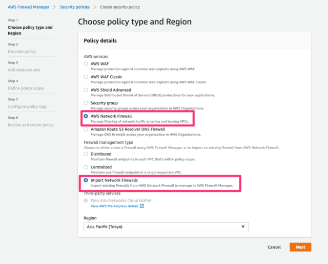Select Centralized firewall management type
328x264 pixels.
click(86, 167)
